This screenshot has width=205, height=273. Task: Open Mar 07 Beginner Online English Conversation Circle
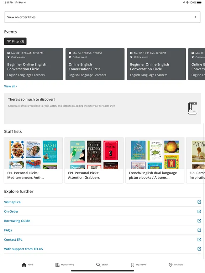point(156,64)
